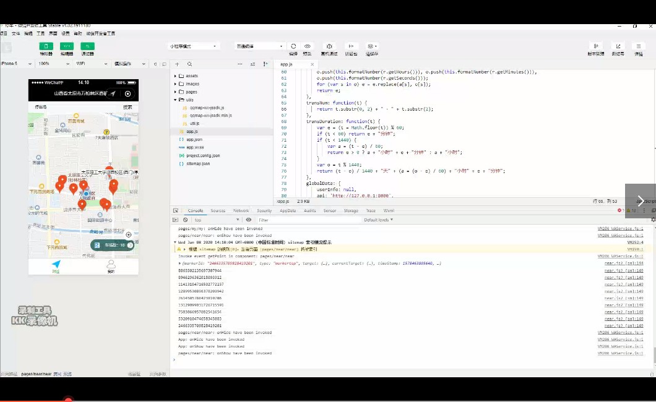Viewport: 656px width, 402px height.
Task: Click the search button in phone simulator
Action: click(x=127, y=107)
